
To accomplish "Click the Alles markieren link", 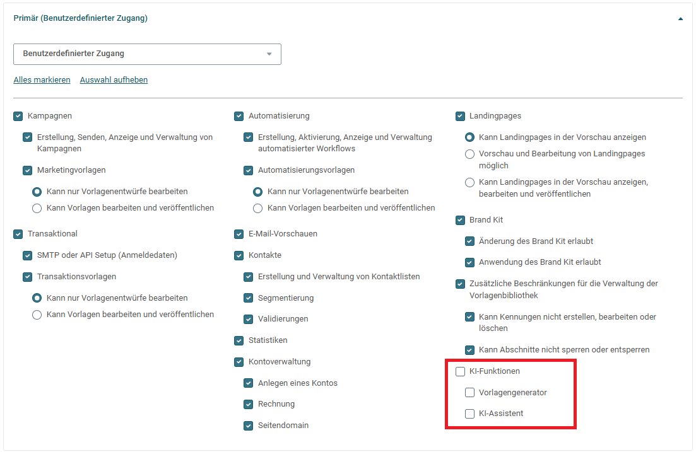I will (42, 80).
